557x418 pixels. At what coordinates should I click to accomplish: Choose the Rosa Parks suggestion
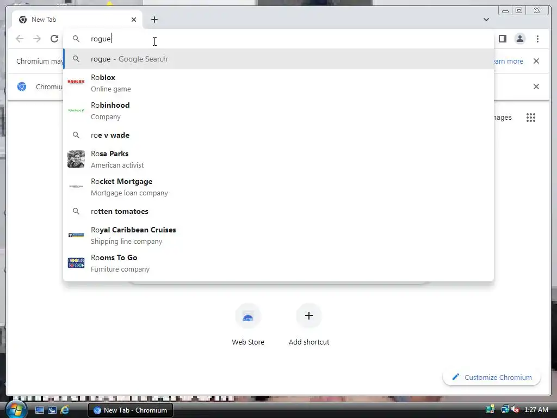click(278, 159)
